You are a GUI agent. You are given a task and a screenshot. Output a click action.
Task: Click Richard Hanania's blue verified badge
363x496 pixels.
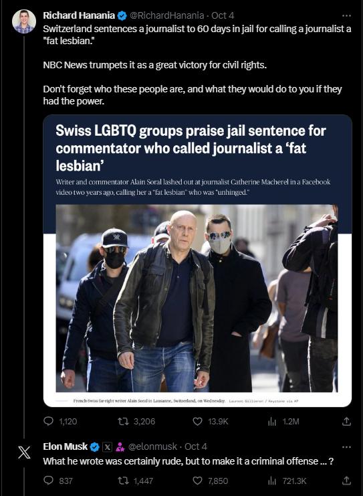(122, 15)
